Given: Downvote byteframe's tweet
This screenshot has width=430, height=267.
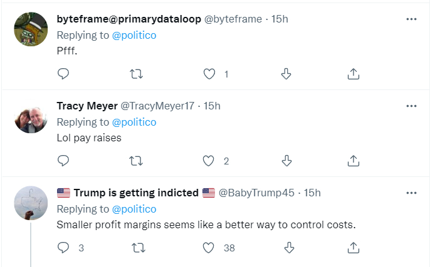Looking at the screenshot, I should click(x=286, y=74).
